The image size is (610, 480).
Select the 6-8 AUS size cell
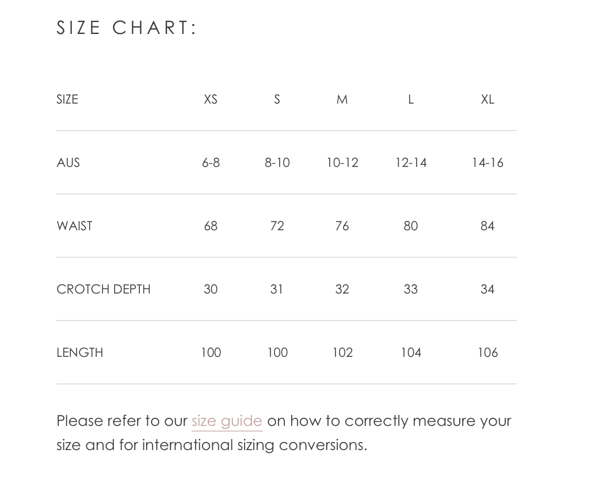(x=211, y=163)
